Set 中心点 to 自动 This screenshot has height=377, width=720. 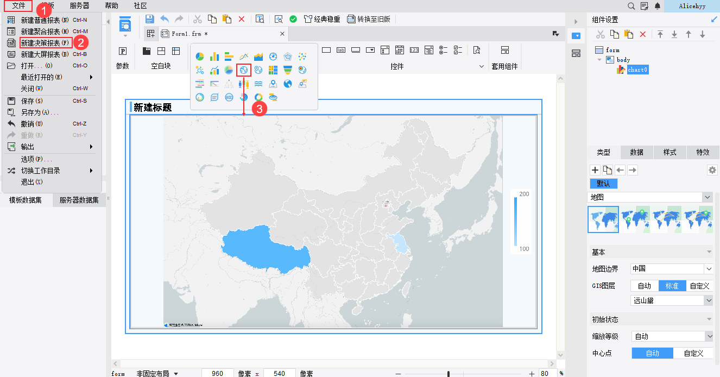pos(652,353)
